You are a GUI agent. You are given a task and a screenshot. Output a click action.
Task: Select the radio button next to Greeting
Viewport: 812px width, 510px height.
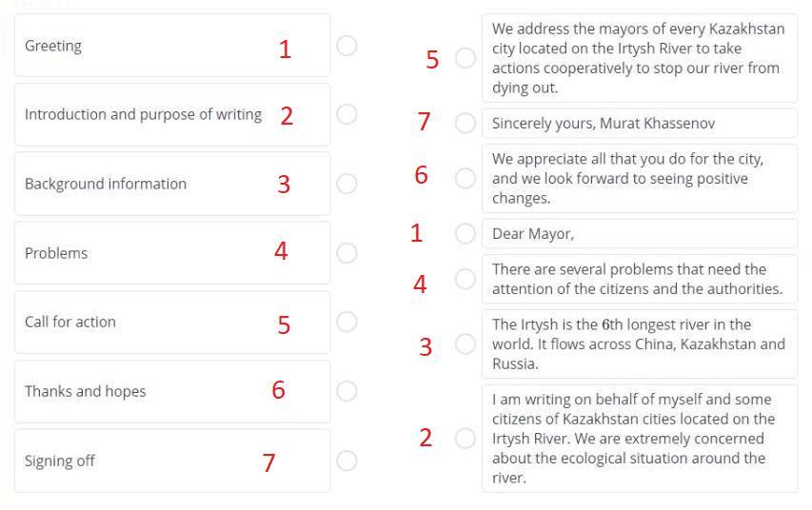coord(347,45)
